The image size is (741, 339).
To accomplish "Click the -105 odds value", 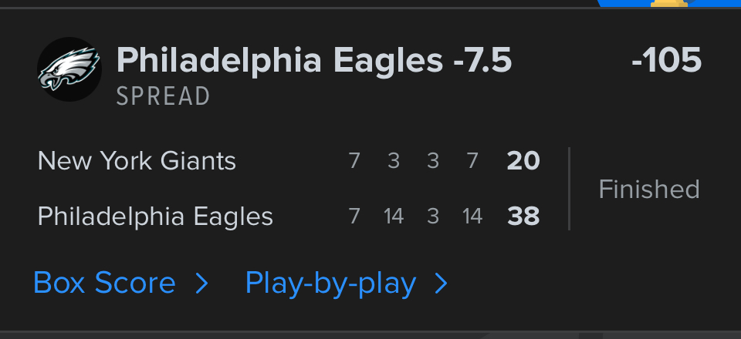I will [666, 60].
